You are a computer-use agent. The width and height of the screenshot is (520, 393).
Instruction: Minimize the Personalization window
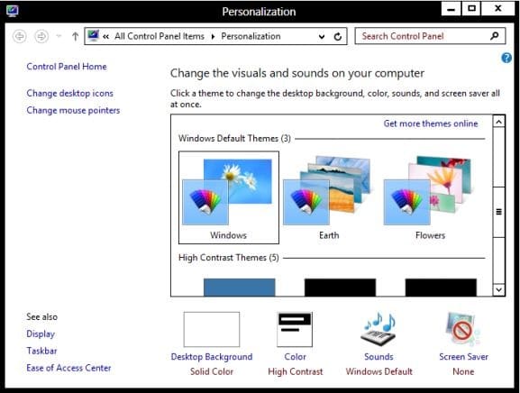[x=451, y=9]
